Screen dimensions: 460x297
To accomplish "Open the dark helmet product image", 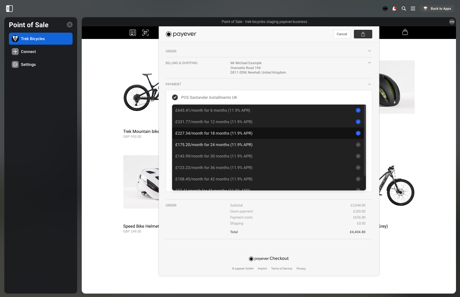I will pyautogui.click(x=397, y=87).
